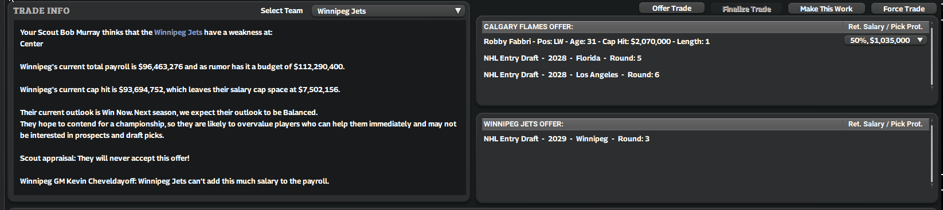Image resolution: width=943 pixels, height=210 pixels.
Task: Click Calgary Flames Offer header
Action: tap(528, 27)
